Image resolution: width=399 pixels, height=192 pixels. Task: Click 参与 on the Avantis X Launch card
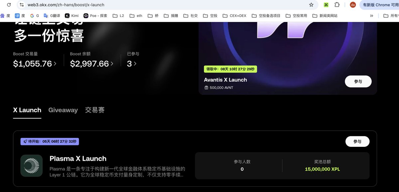click(x=358, y=81)
